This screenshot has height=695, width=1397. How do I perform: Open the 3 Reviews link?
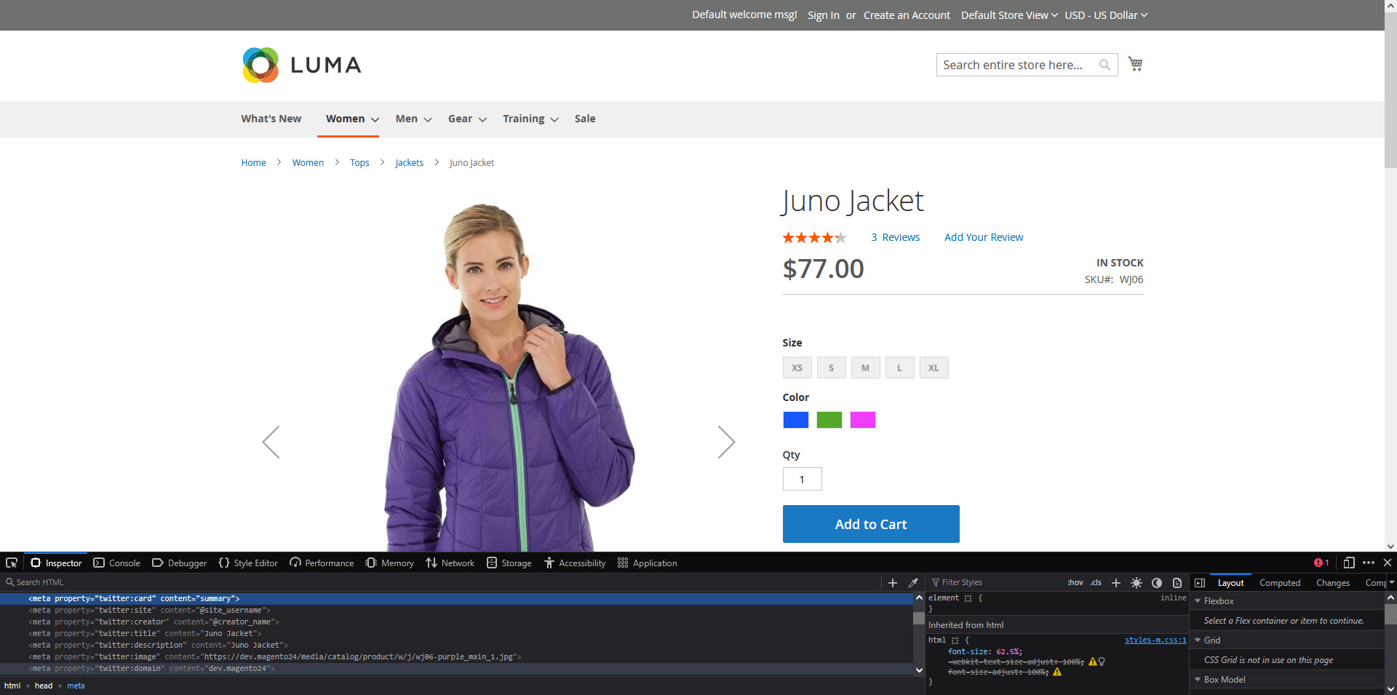[x=895, y=237]
